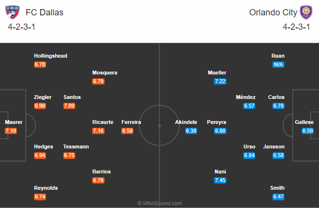The width and height of the screenshot is (319, 208).
Task: Select goalkeeper Maurer's name
Action: click(14, 122)
